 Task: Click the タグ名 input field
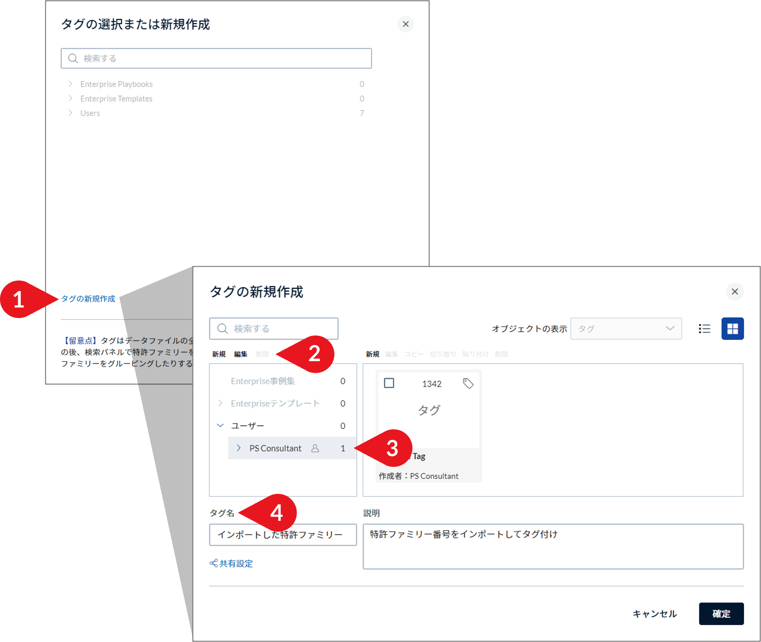click(283, 535)
